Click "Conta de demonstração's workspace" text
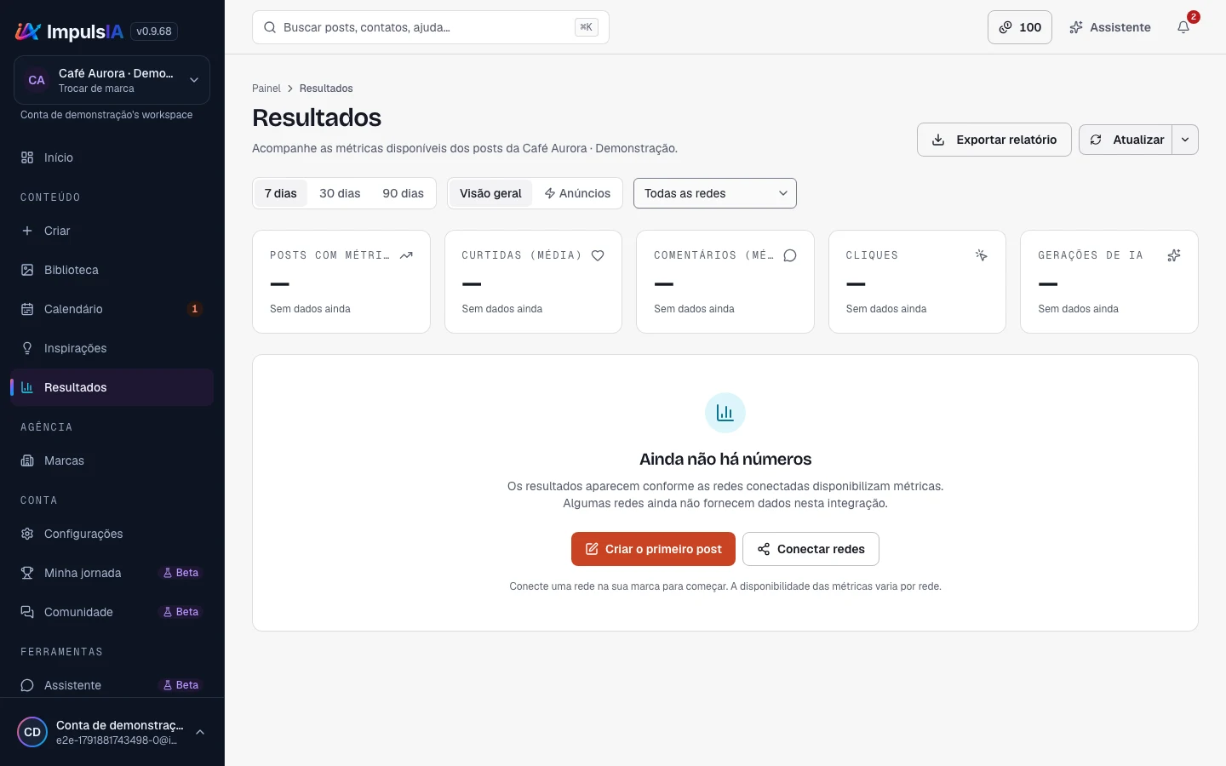Screen dimensions: 1226x766 click(106, 115)
